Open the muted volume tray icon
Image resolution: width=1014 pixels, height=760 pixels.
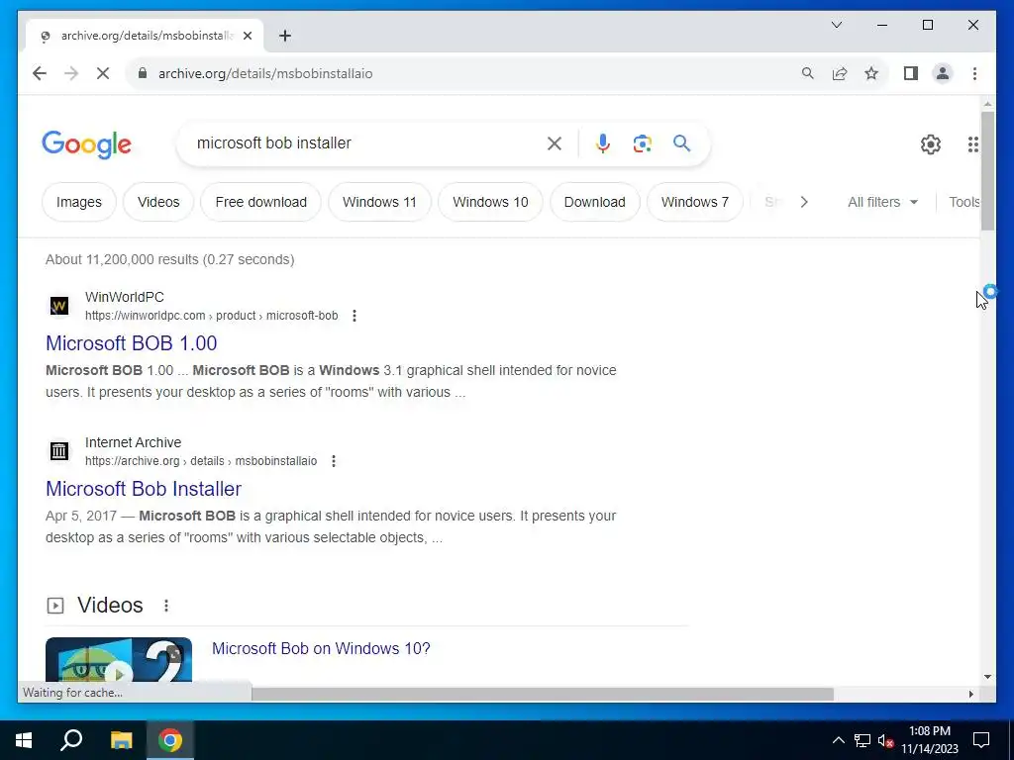pyautogui.click(x=886, y=740)
